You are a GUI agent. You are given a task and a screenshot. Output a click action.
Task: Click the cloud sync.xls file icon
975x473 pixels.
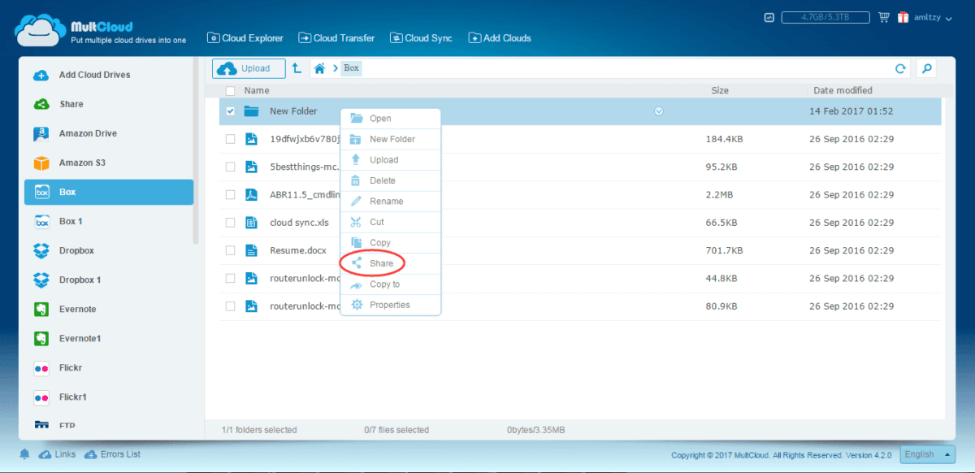point(252,222)
